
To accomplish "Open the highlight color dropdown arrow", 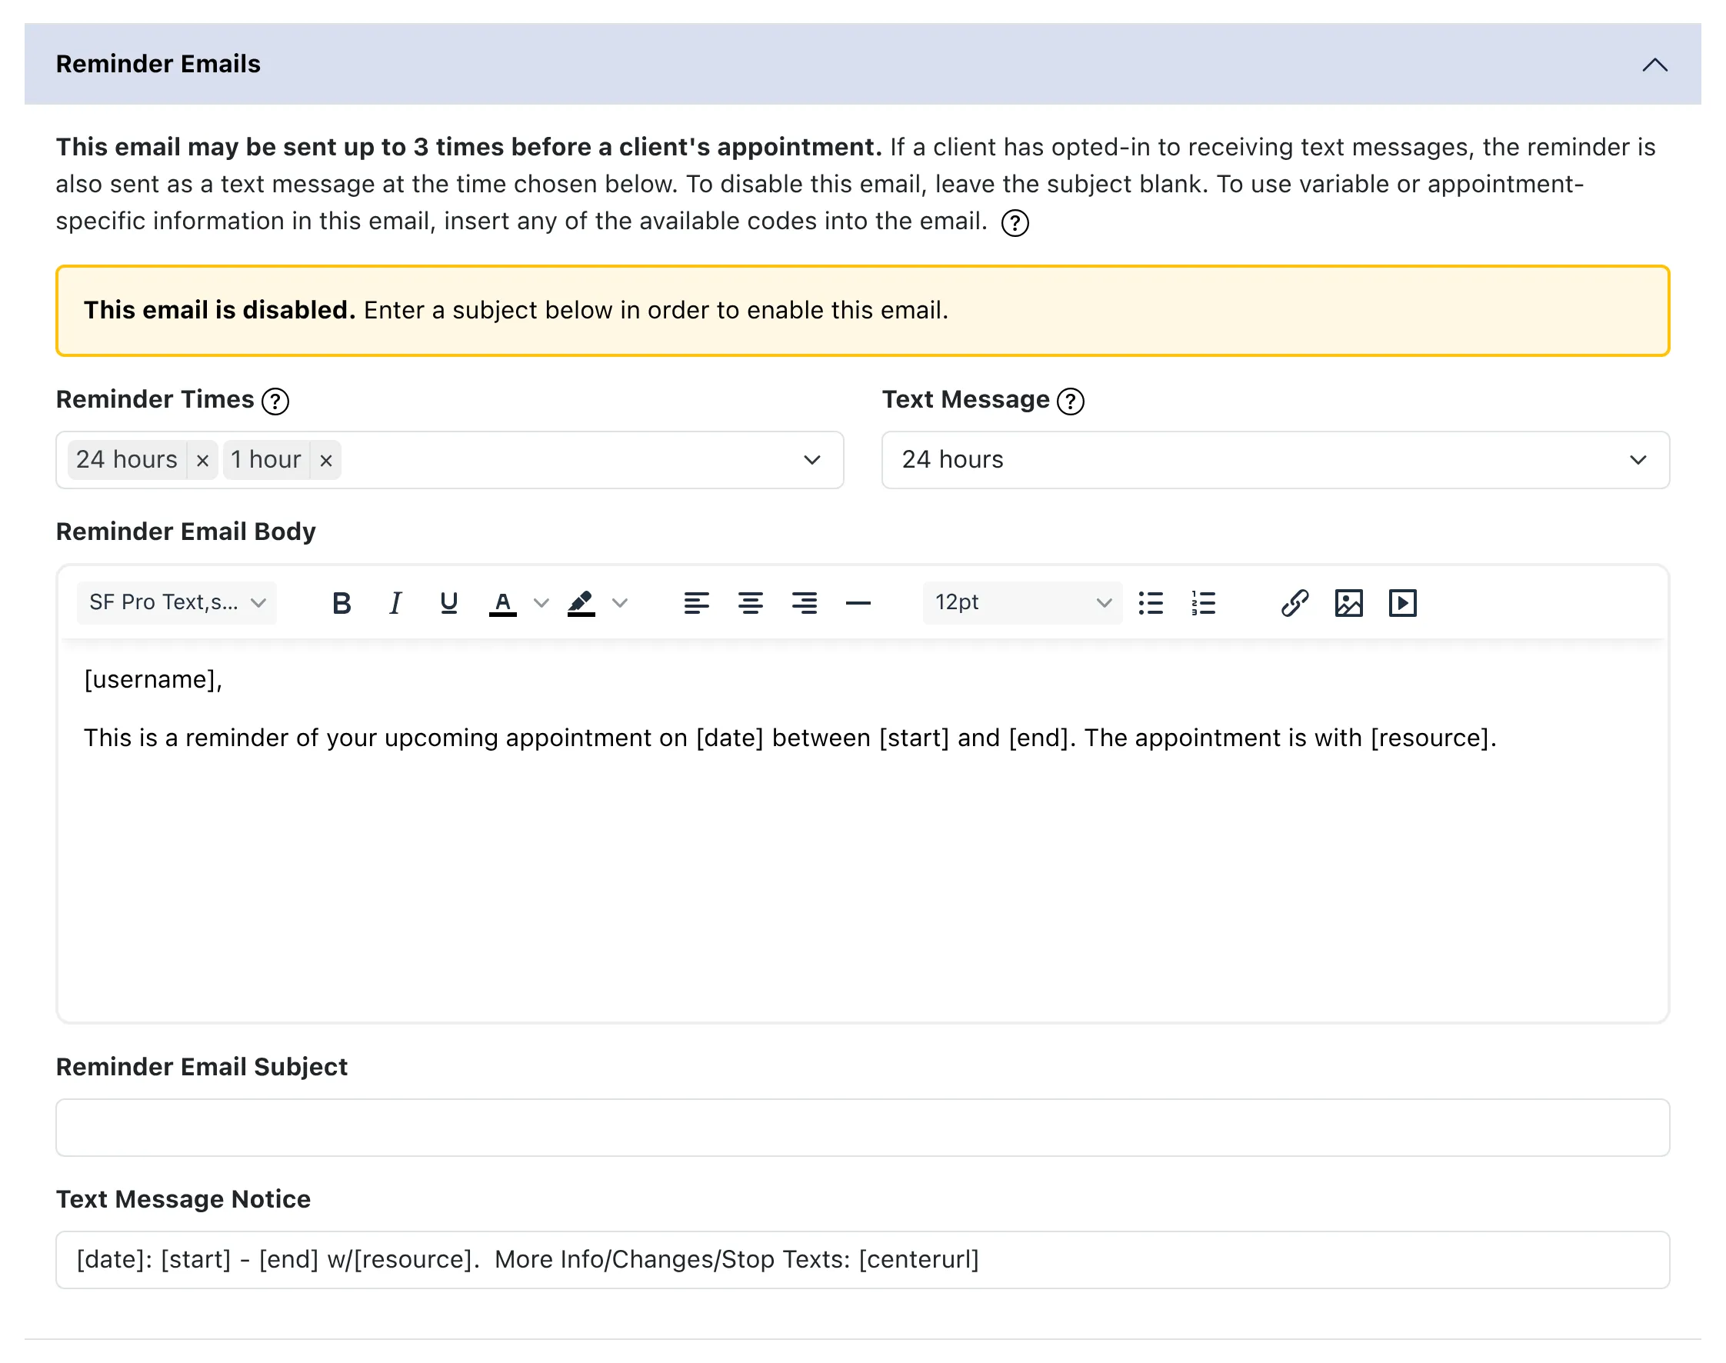I will click(620, 603).
